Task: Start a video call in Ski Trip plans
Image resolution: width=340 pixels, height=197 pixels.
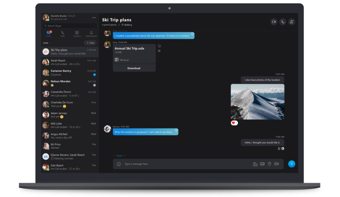Action: (274, 21)
